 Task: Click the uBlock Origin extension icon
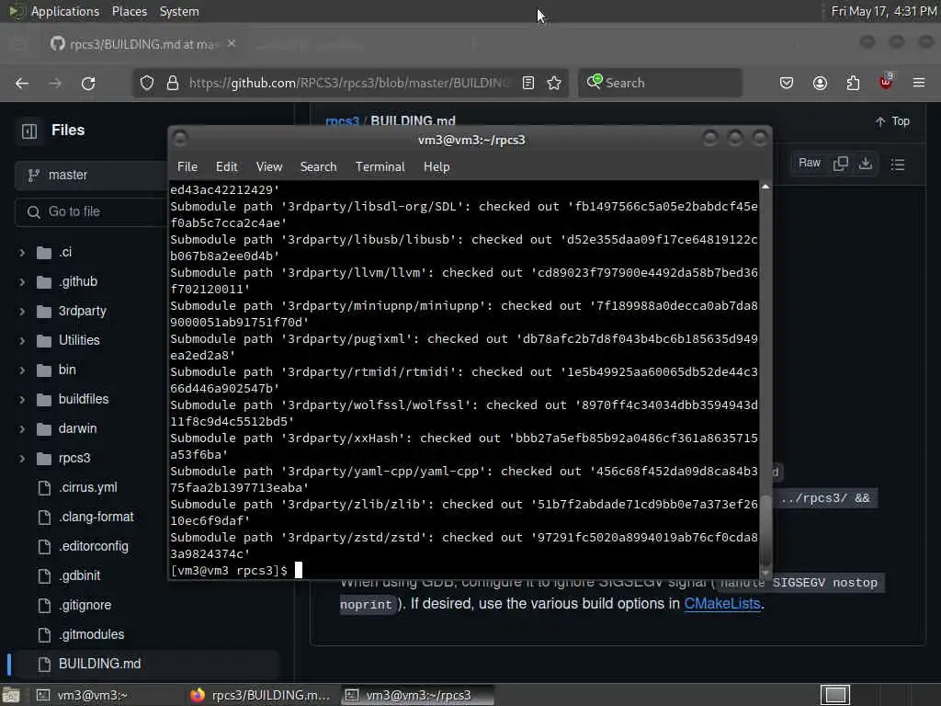(x=886, y=82)
